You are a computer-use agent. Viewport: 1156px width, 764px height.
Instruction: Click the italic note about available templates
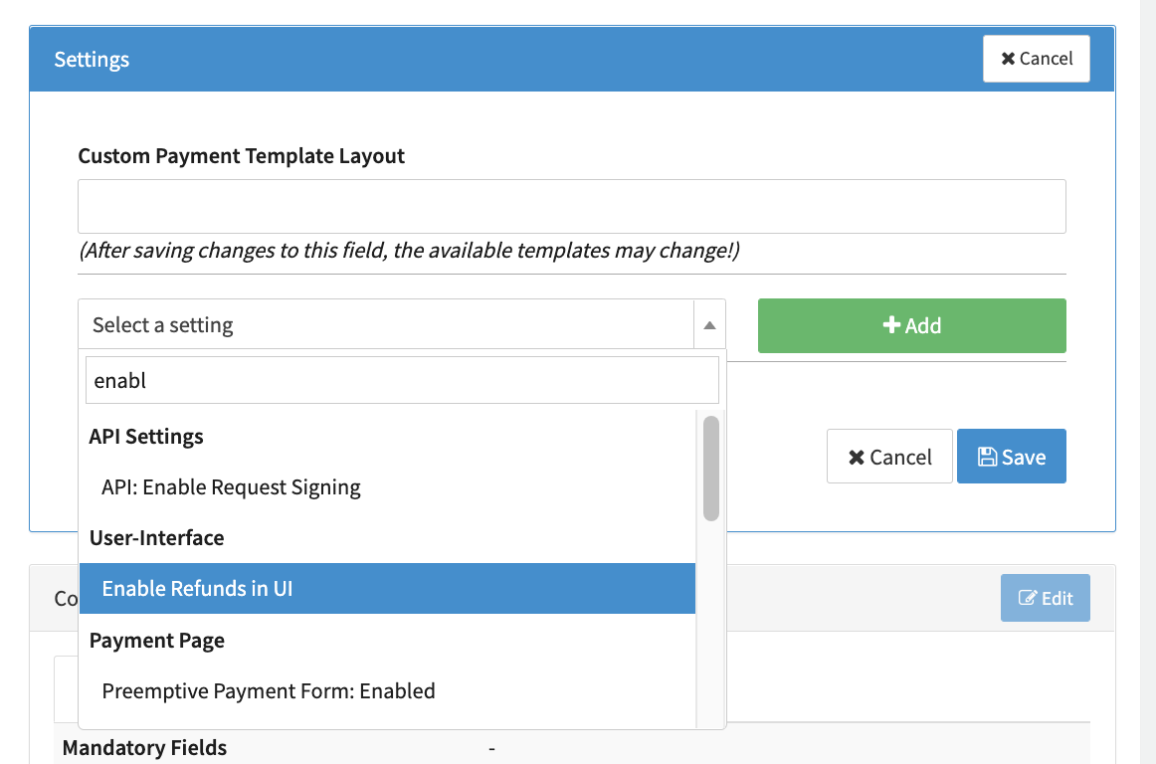[409, 250]
